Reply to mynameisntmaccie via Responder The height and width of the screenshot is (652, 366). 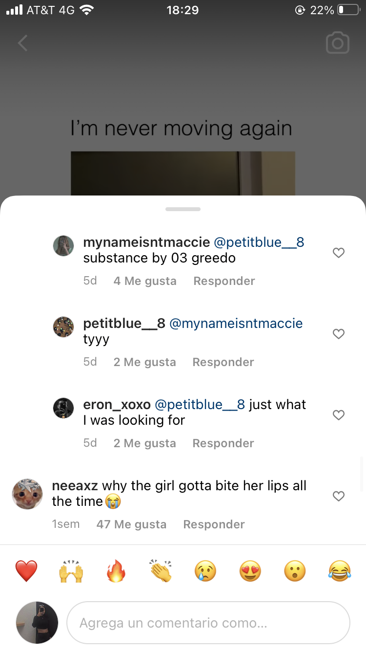[224, 281]
